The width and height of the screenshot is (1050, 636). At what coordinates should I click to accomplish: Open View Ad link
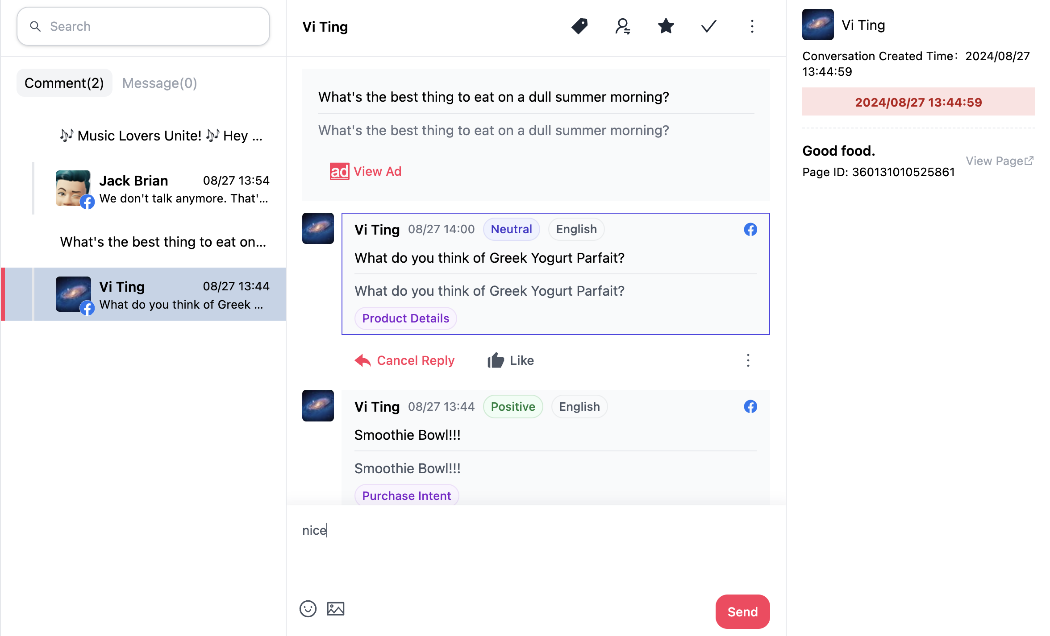[366, 171]
